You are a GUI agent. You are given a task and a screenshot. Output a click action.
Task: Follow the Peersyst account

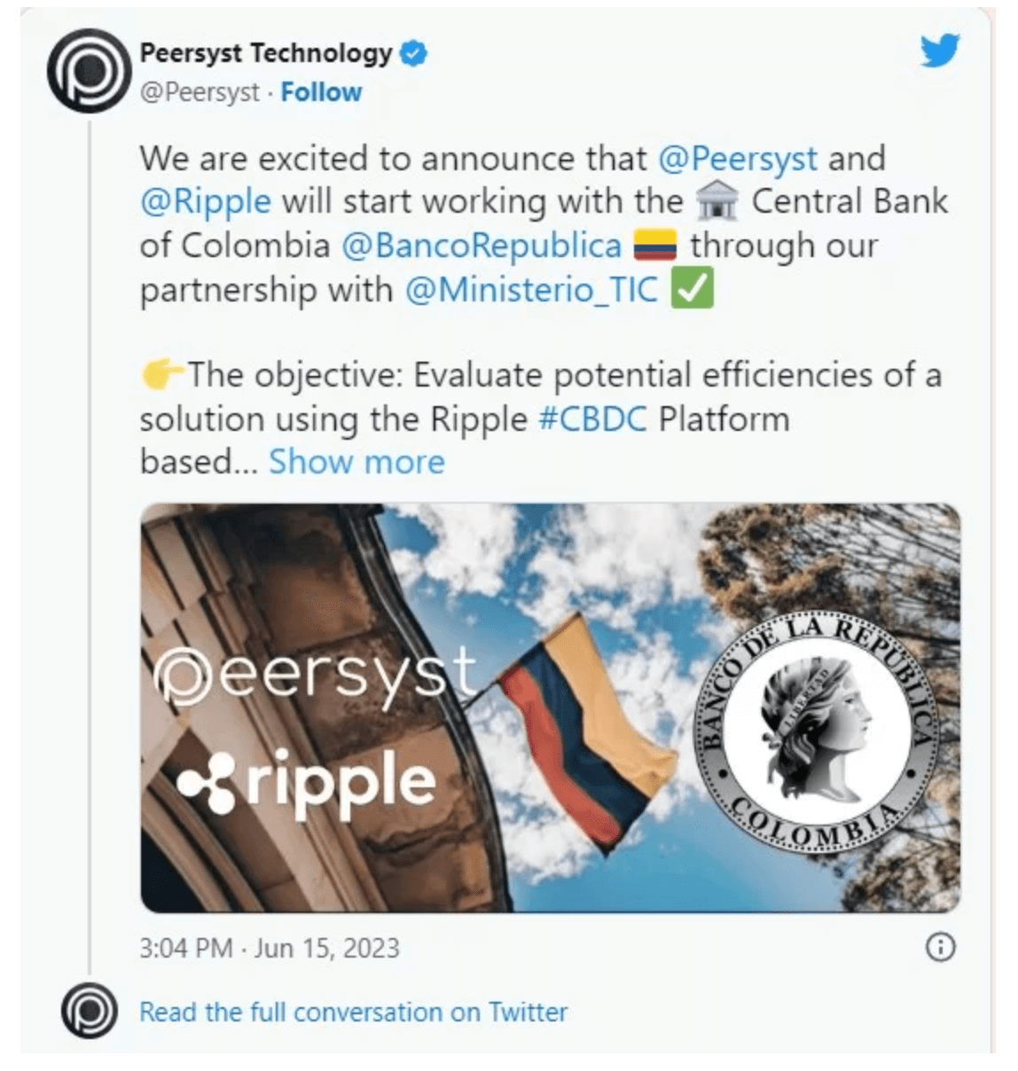[321, 92]
